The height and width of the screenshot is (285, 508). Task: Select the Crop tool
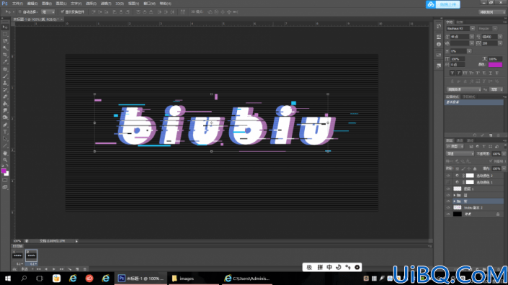(5, 55)
